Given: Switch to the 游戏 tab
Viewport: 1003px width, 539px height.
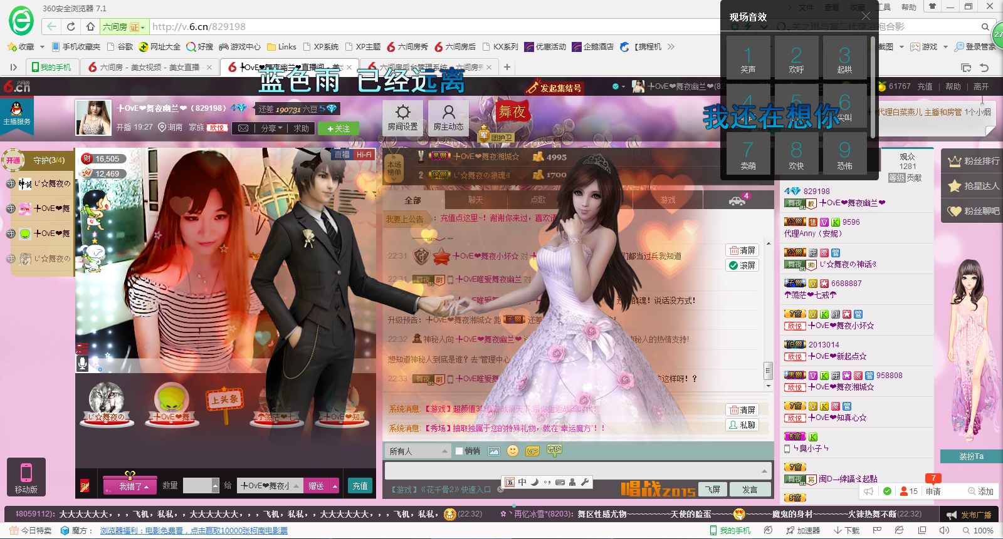Looking at the screenshot, I should point(668,200).
